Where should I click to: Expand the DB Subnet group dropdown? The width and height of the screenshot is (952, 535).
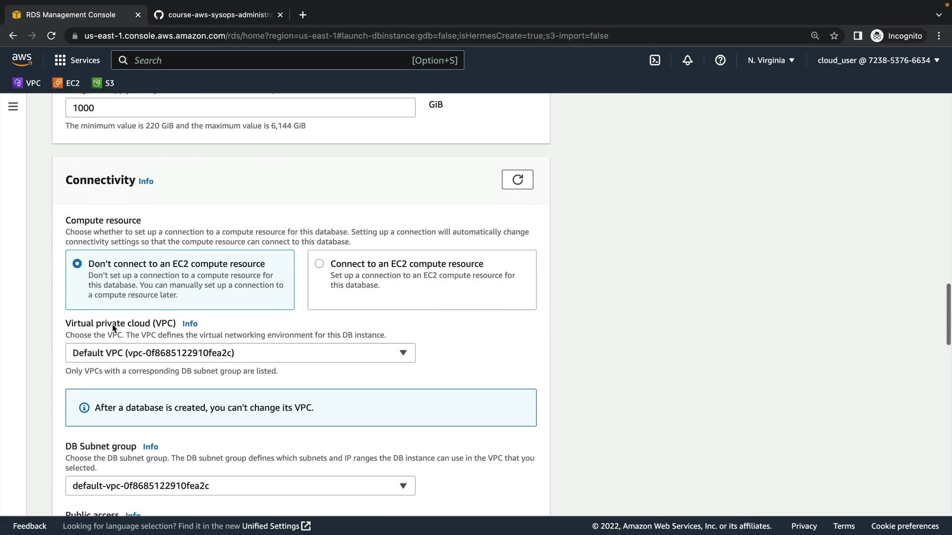pyautogui.click(x=240, y=485)
